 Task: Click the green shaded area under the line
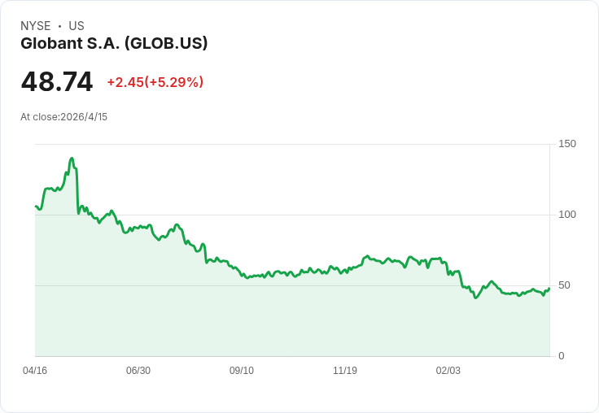(244, 325)
